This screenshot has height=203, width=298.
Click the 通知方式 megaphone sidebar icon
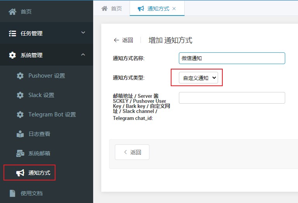pyautogui.click(x=20, y=173)
